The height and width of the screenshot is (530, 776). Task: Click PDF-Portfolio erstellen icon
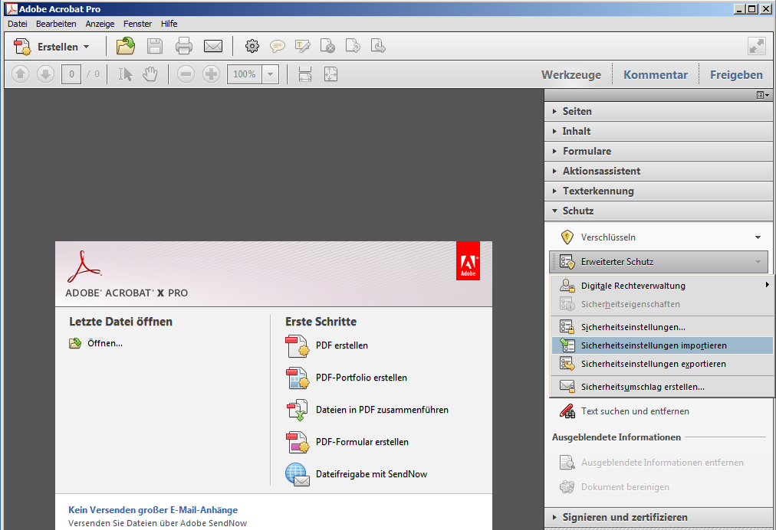click(297, 378)
